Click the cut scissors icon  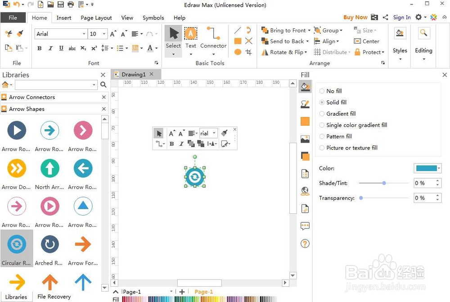coord(9,33)
